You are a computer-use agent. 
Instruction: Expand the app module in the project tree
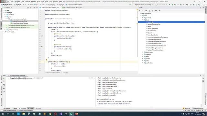pos(3,10)
